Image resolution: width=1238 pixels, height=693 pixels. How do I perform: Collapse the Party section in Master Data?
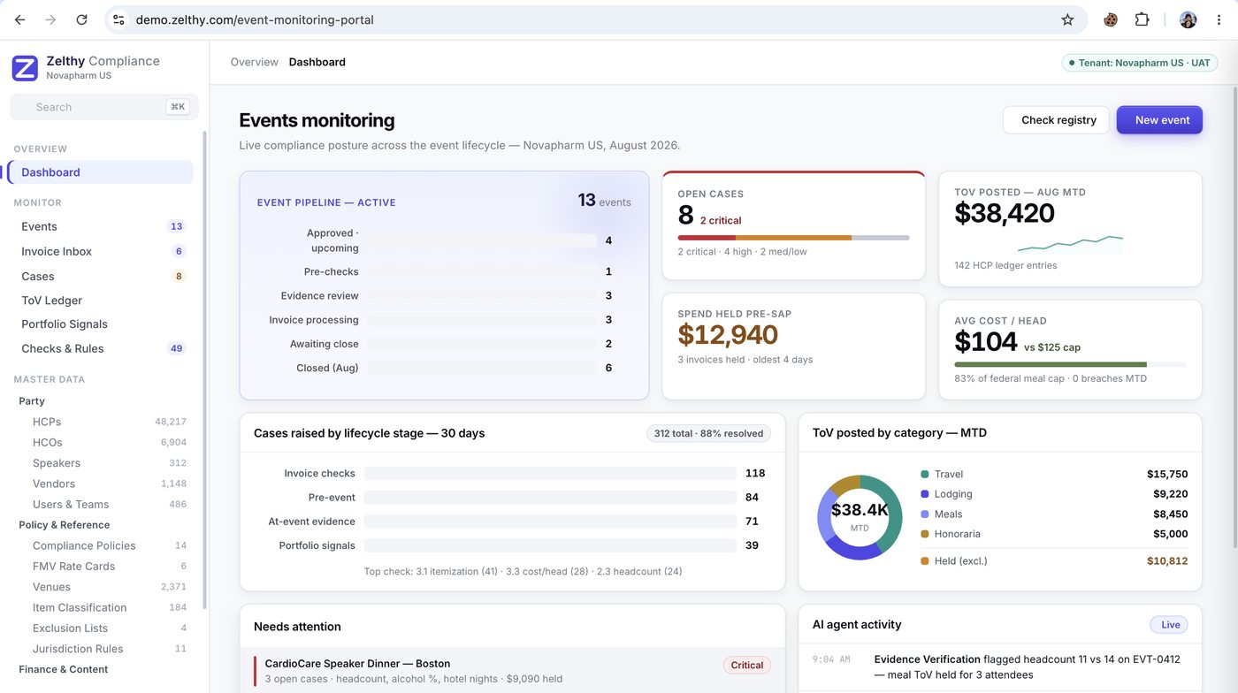pos(32,400)
